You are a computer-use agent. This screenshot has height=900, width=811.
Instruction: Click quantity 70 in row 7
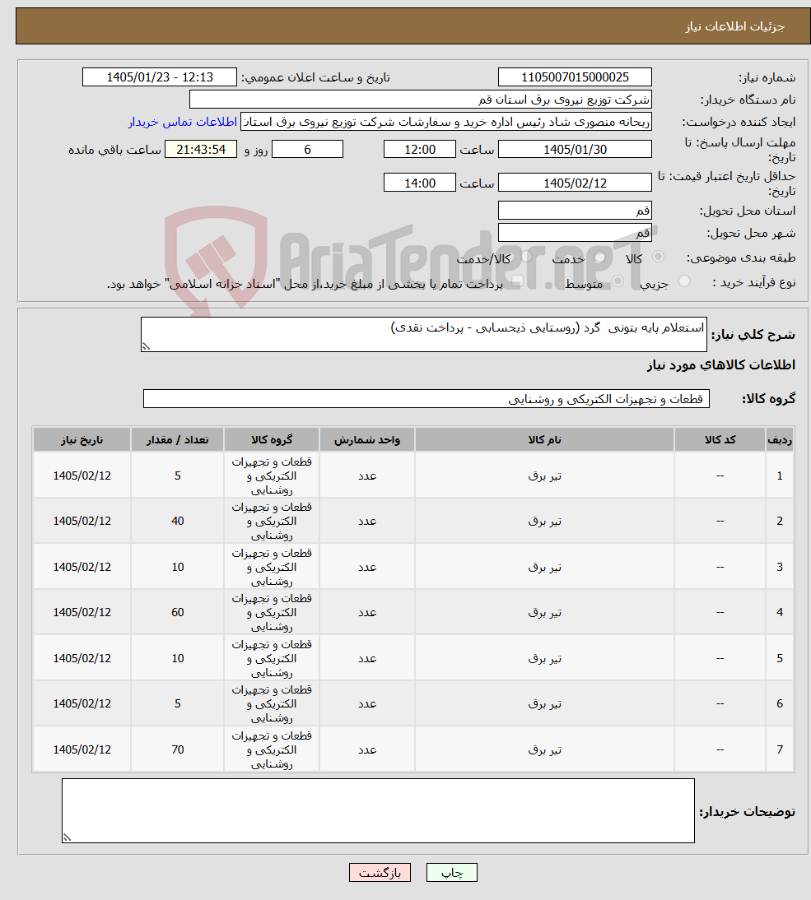click(x=178, y=749)
